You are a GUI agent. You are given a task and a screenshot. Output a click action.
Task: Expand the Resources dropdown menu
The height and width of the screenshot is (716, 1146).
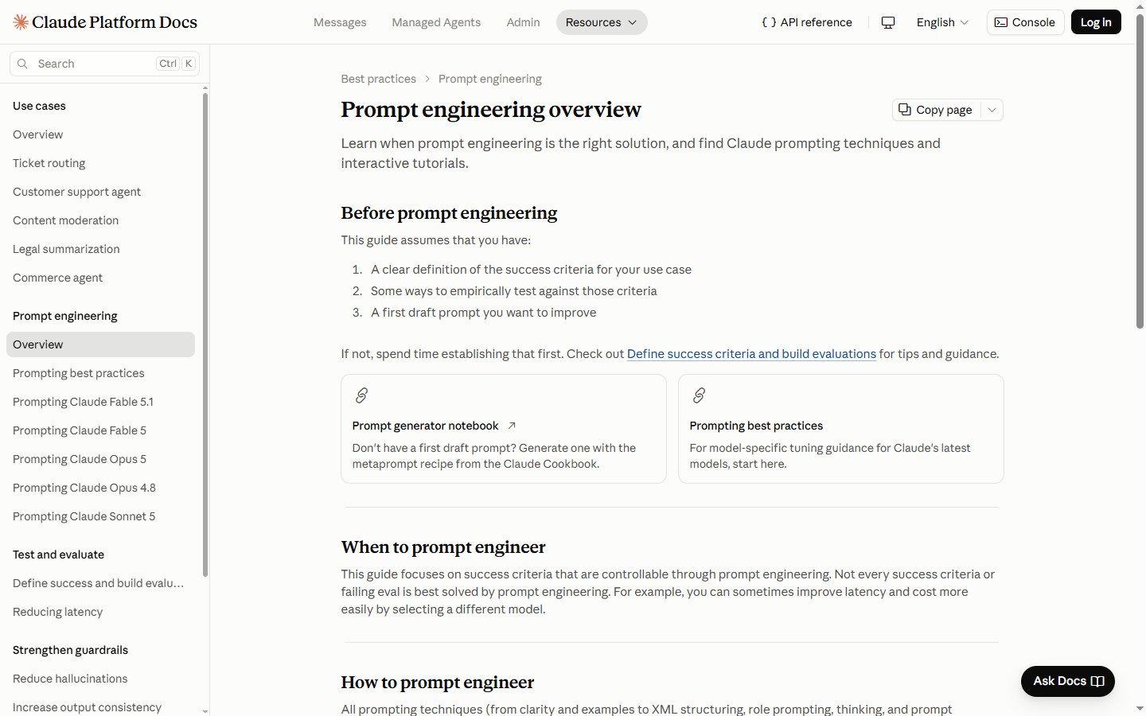602,22
